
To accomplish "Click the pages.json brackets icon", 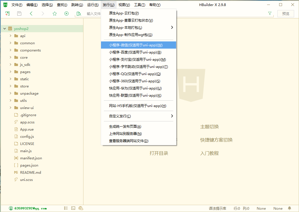I will 16,165.
